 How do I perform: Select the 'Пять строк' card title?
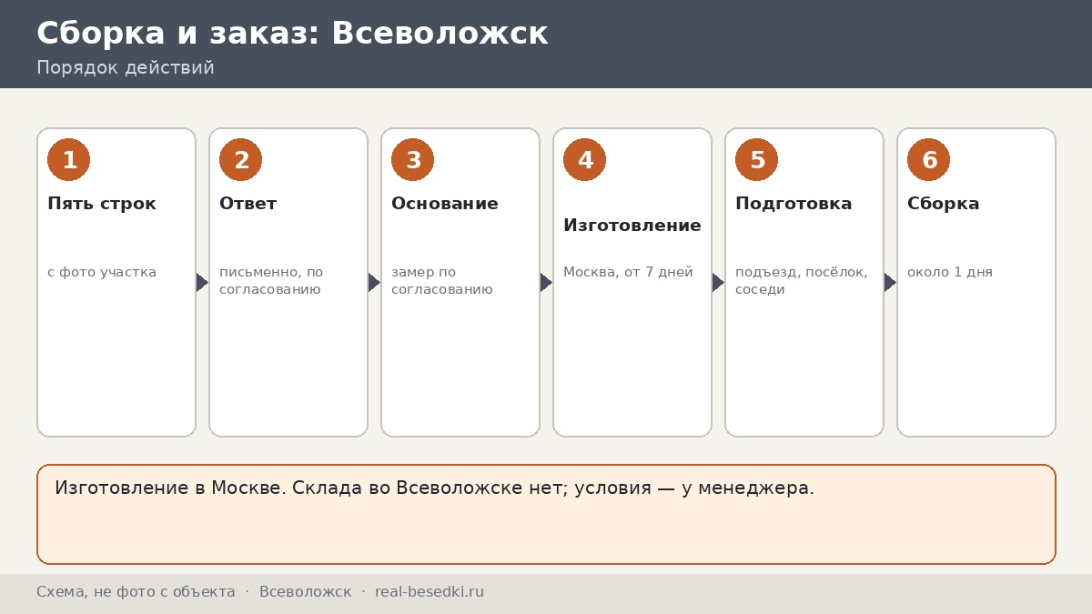tap(102, 204)
